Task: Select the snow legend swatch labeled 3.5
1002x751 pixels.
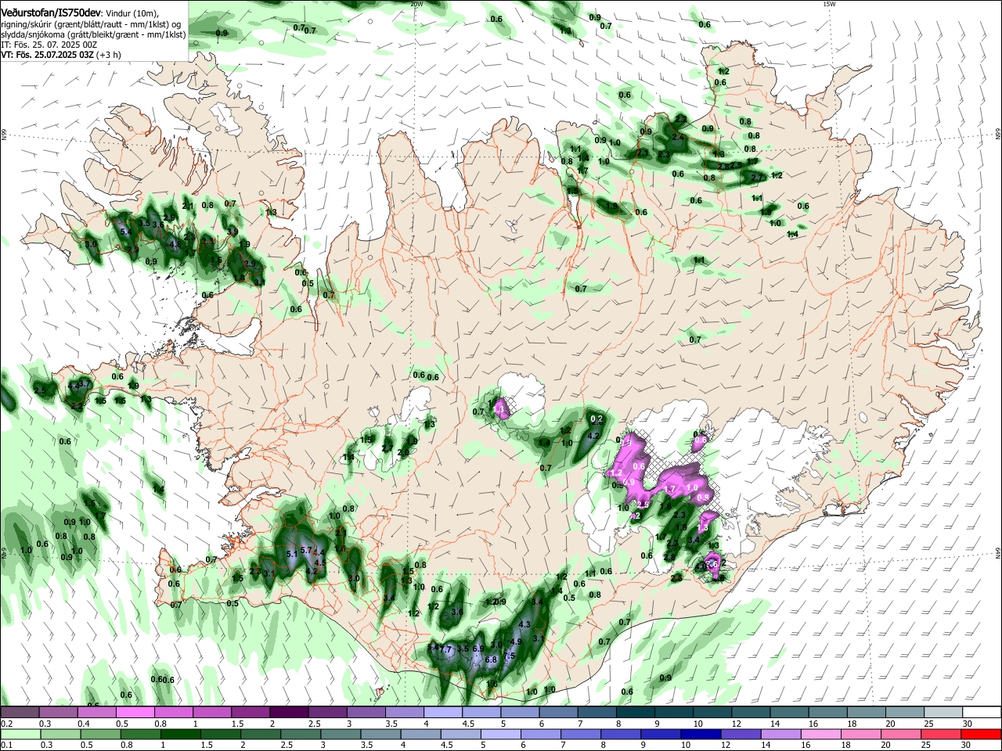Action: click(x=403, y=712)
